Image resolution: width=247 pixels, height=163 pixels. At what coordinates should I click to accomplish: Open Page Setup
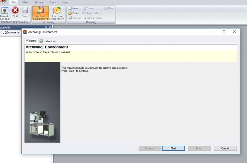91,13
